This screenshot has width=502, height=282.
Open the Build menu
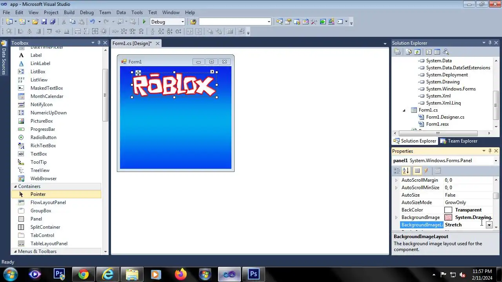coord(69,13)
